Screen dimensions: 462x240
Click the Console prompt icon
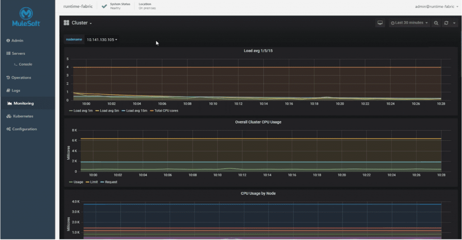(x=15, y=65)
